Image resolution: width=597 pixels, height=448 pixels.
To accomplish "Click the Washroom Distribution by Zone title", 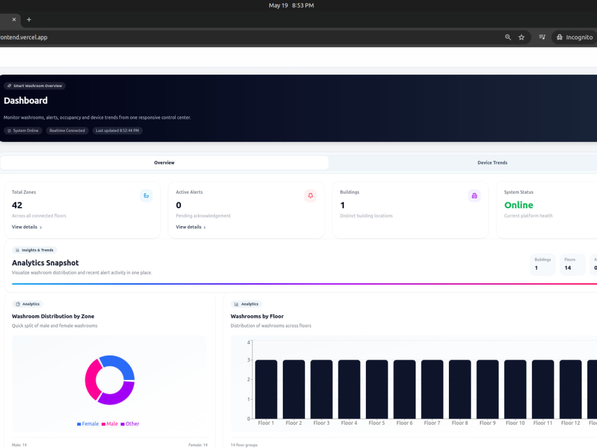I will [x=53, y=316].
